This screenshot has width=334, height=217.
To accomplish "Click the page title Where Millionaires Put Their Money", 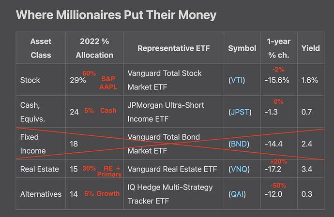I will coord(116,15).
